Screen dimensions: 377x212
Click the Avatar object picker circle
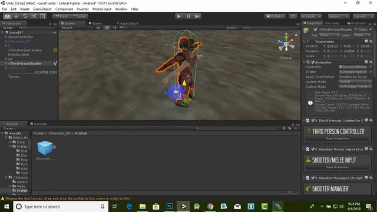tap(371, 72)
